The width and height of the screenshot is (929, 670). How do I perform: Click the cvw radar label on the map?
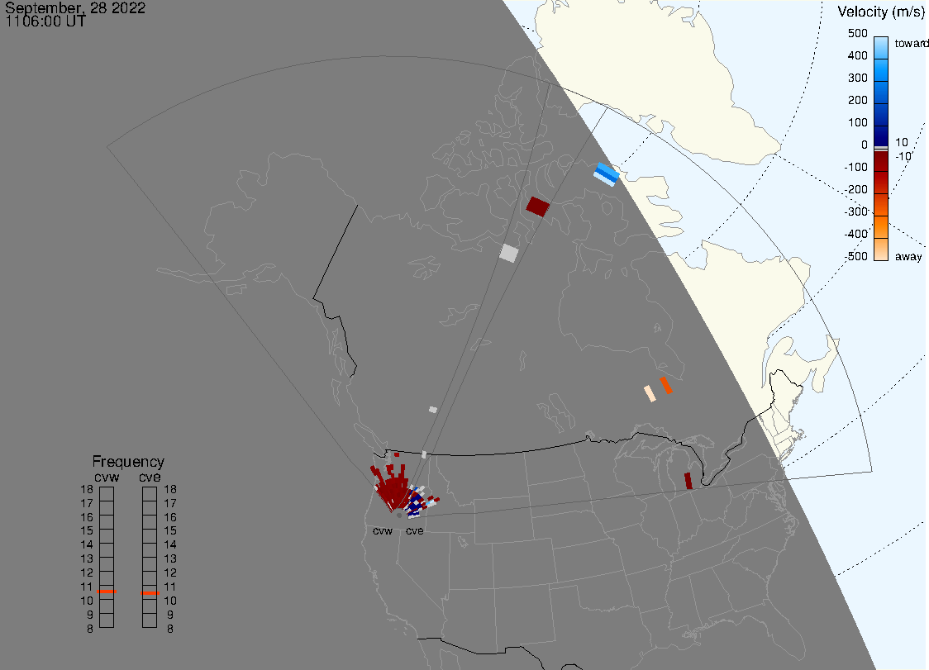pyautogui.click(x=383, y=530)
